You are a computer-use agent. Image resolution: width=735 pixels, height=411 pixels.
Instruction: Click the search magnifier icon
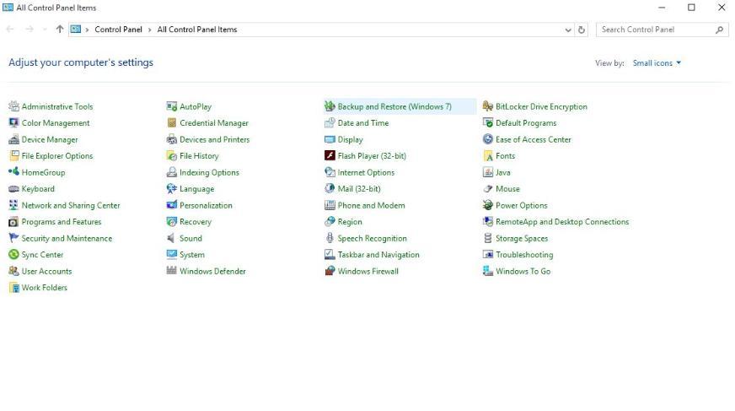click(720, 30)
